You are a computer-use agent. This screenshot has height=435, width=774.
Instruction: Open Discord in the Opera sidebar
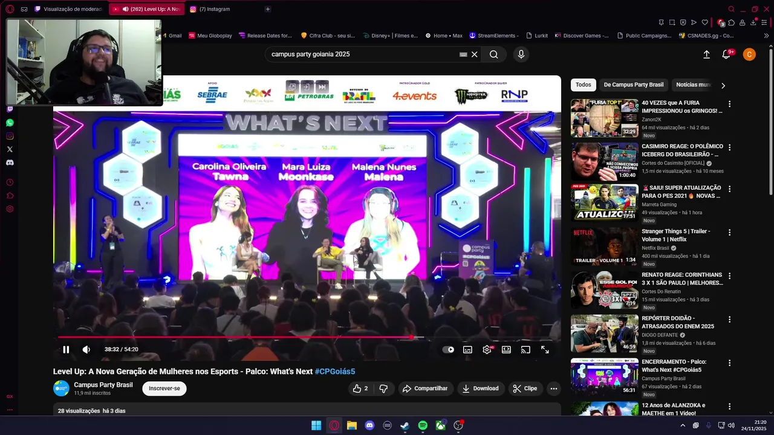[10, 163]
